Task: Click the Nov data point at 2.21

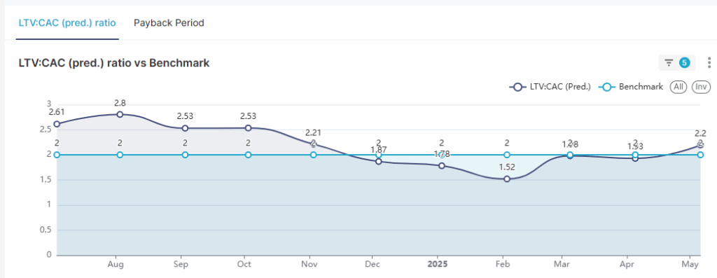Action: [313, 144]
